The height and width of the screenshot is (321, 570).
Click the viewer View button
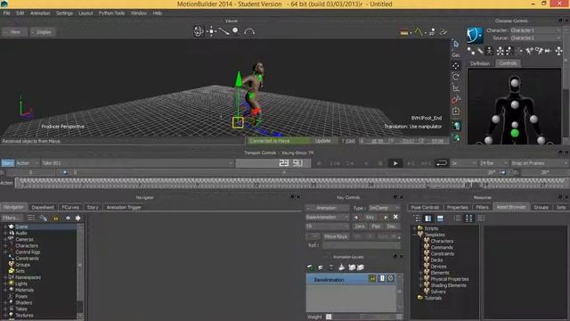[x=14, y=32]
